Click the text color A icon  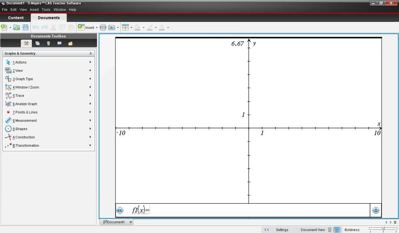click(162, 27)
